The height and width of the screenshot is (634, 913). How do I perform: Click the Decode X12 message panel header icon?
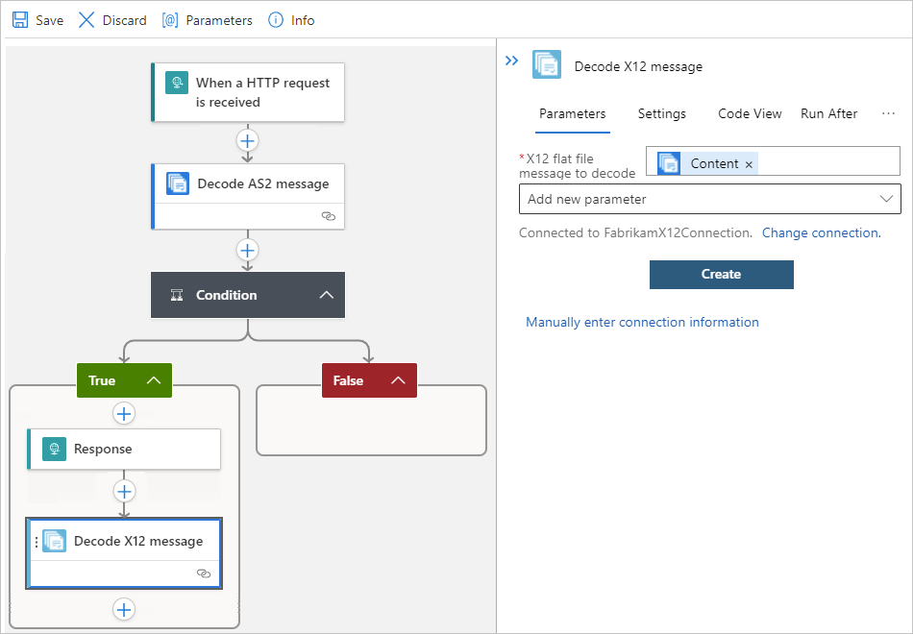[546, 65]
